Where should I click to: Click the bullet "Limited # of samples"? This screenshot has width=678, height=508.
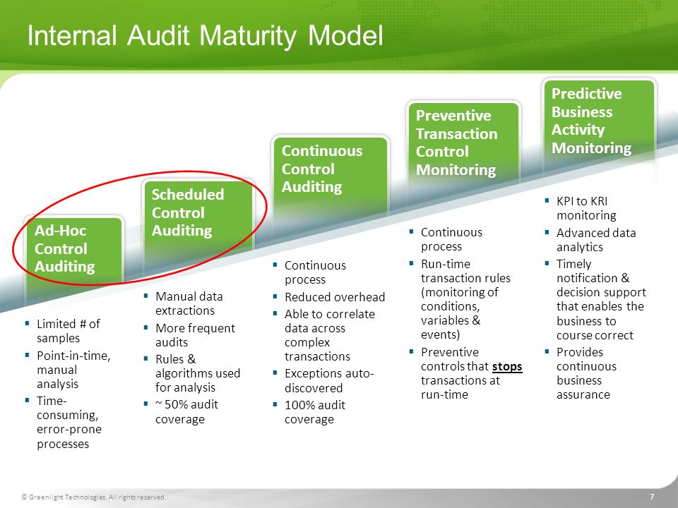[68, 331]
